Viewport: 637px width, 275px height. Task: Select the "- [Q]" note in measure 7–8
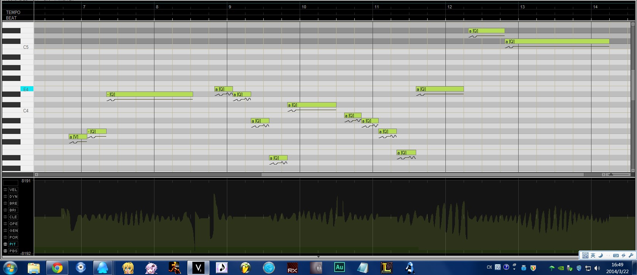[x=149, y=94]
